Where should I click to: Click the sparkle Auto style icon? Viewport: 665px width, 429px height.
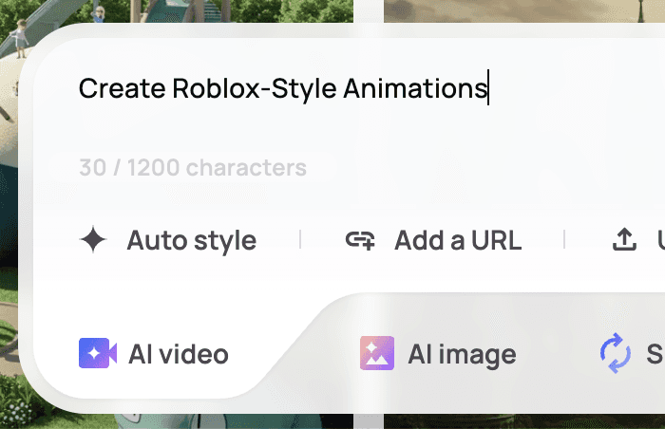point(93,239)
